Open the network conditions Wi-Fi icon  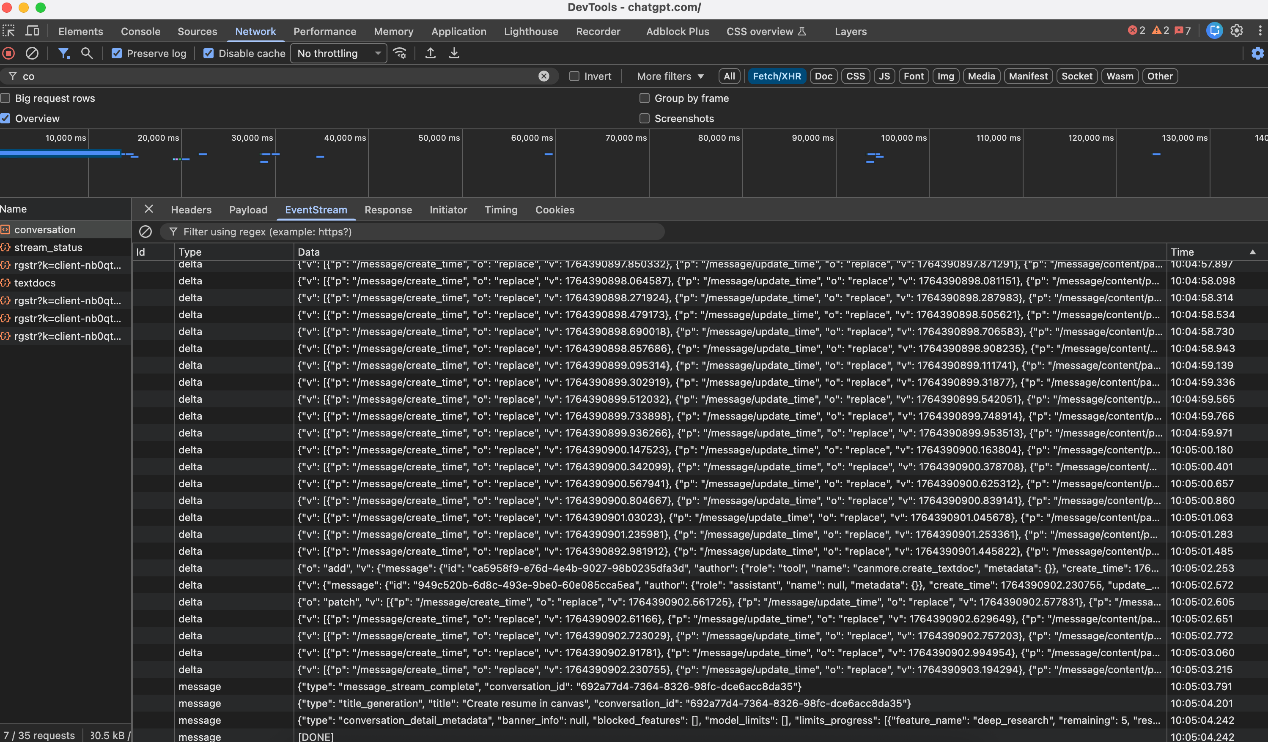click(x=400, y=53)
